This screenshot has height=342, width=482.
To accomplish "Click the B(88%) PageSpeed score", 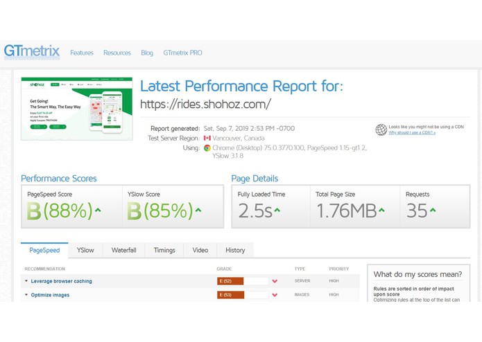I will (60, 210).
